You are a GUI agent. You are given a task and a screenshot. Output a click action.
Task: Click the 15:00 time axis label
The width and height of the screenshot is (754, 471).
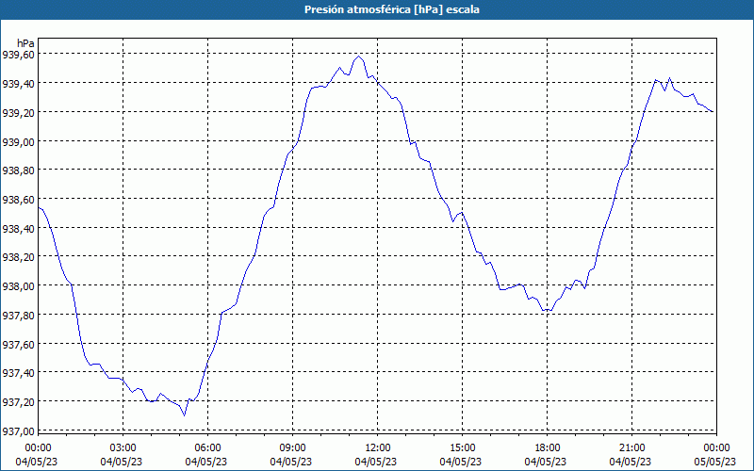(463, 448)
